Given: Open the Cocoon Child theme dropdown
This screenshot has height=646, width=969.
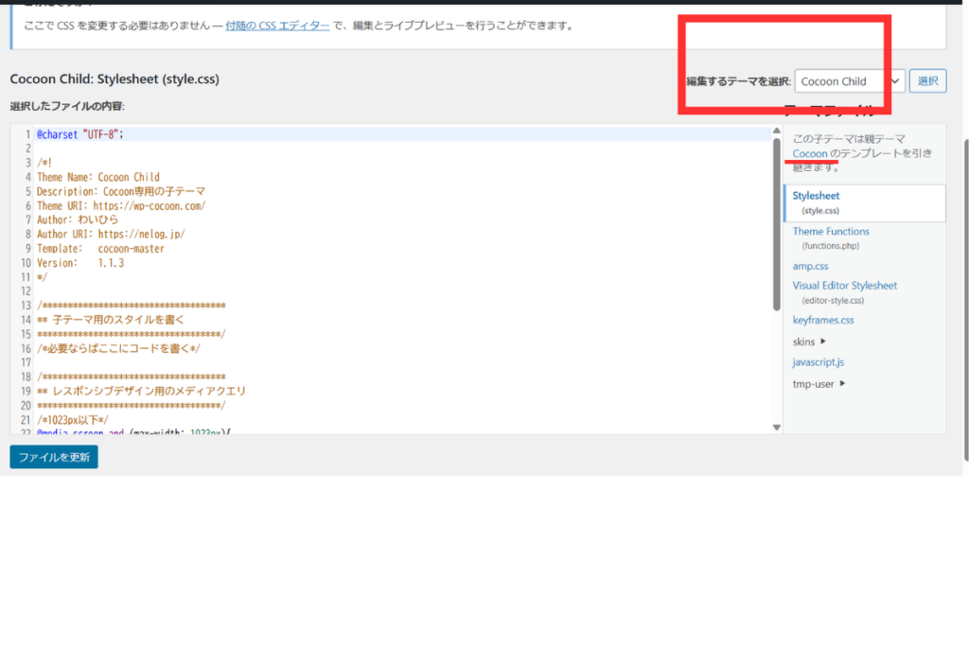Looking at the screenshot, I should [849, 81].
